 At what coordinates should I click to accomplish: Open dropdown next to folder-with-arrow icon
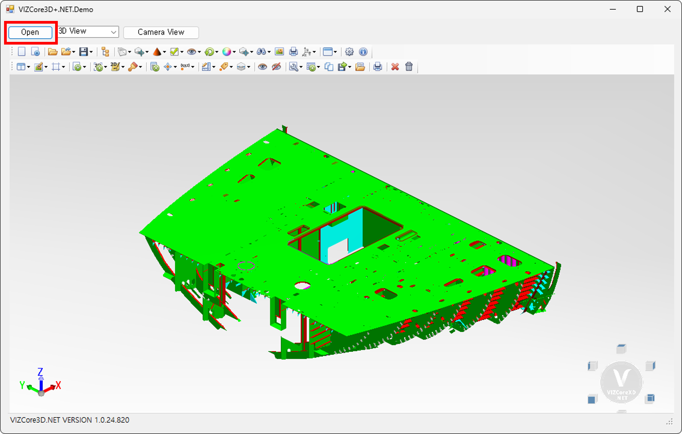coord(74,52)
